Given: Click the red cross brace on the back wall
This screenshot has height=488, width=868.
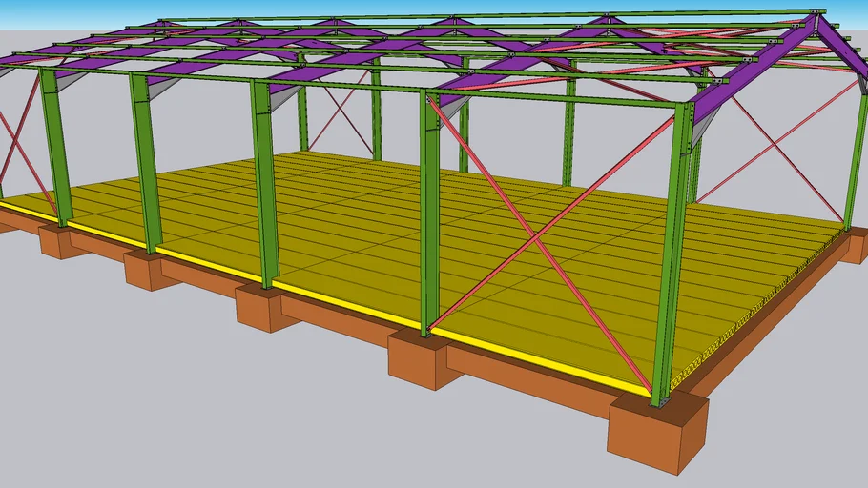Looking at the screenshot, I should pyautogui.click(x=340, y=118).
